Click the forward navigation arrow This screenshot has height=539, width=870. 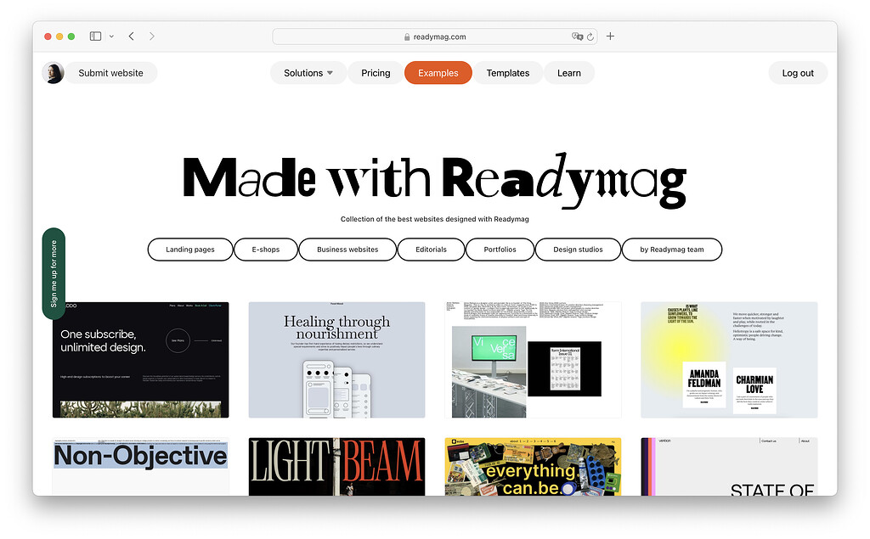[151, 36]
